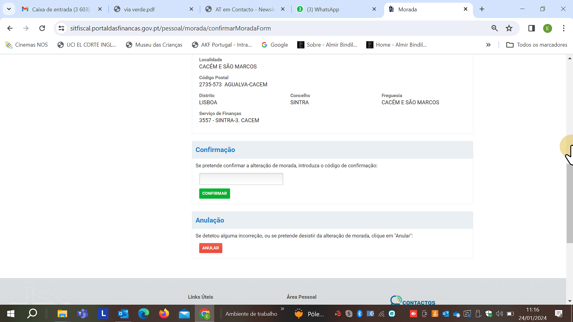Screen dimensions: 573x322
Task: Click the page vertical scrollbar thumb
Action: [569, 203]
